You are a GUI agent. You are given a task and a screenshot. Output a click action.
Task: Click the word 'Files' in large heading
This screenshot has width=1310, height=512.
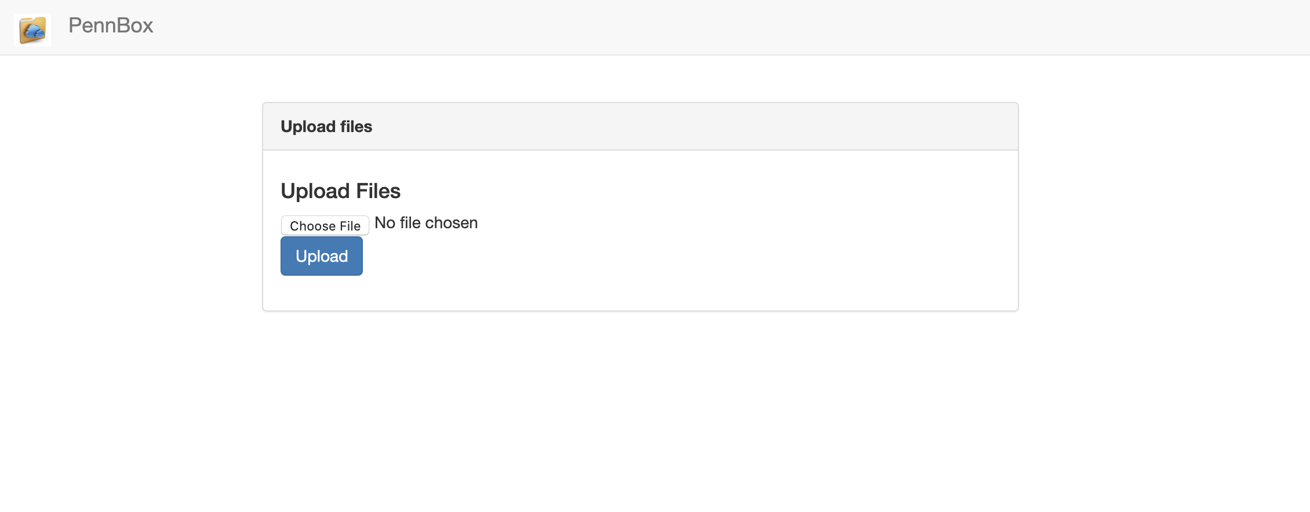pyautogui.click(x=379, y=191)
